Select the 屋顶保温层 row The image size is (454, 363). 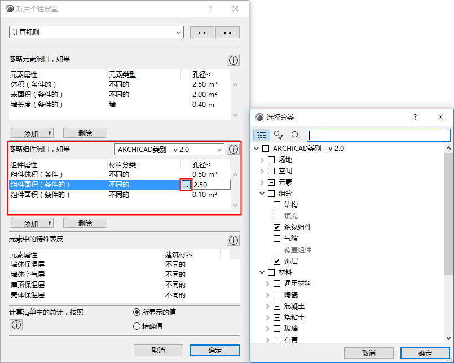[x=125, y=285]
